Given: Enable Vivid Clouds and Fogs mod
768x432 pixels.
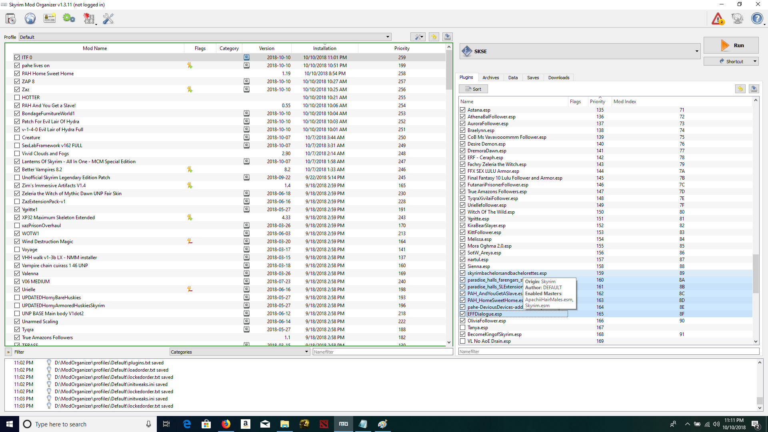Looking at the screenshot, I should tap(17, 153).
